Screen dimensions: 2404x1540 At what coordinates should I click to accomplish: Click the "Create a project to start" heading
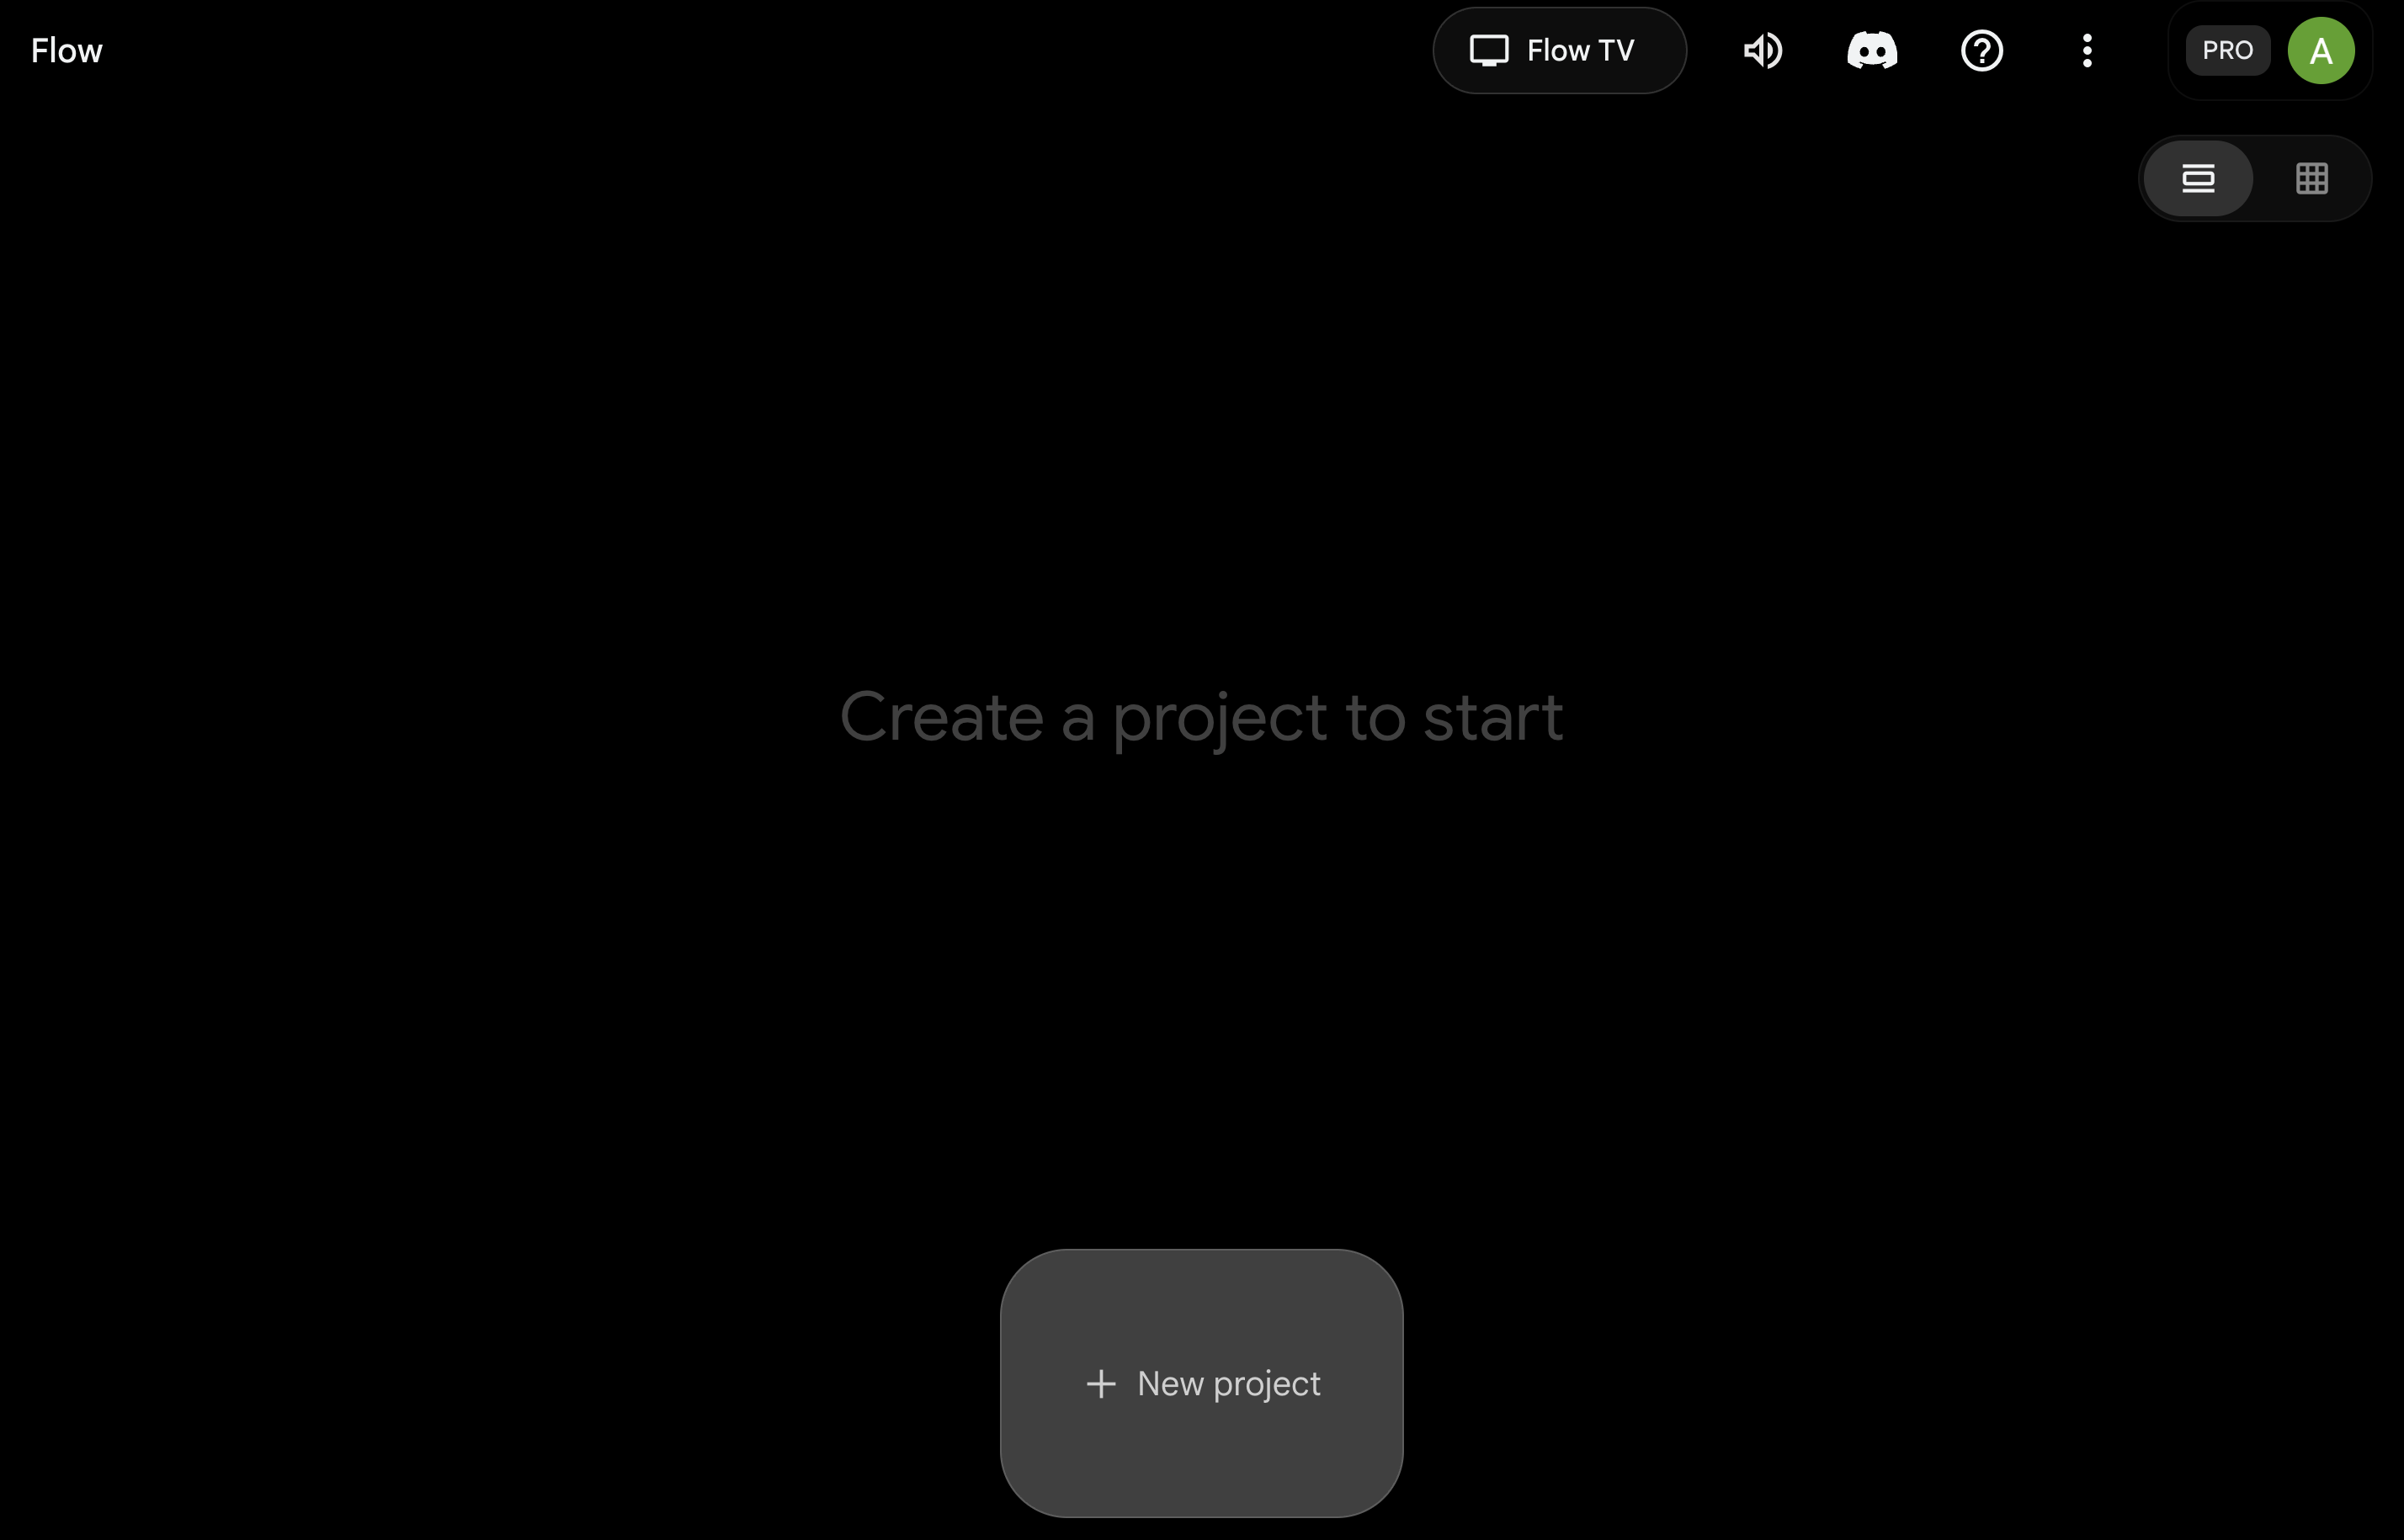point(1201,717)
